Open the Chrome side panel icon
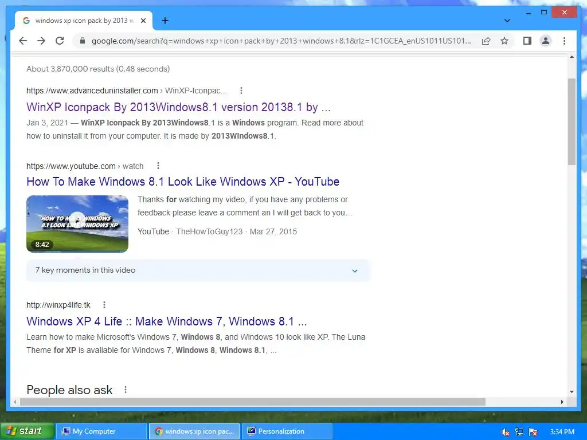This screenshot has height=440, width=587. [x=527, y=41]
